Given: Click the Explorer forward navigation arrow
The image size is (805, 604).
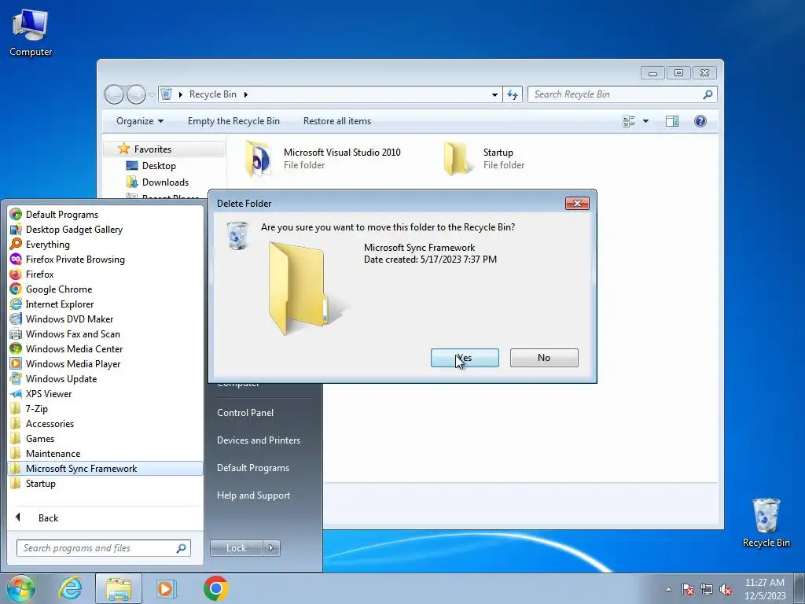Looking at the screenshot, I should [136, 94].
